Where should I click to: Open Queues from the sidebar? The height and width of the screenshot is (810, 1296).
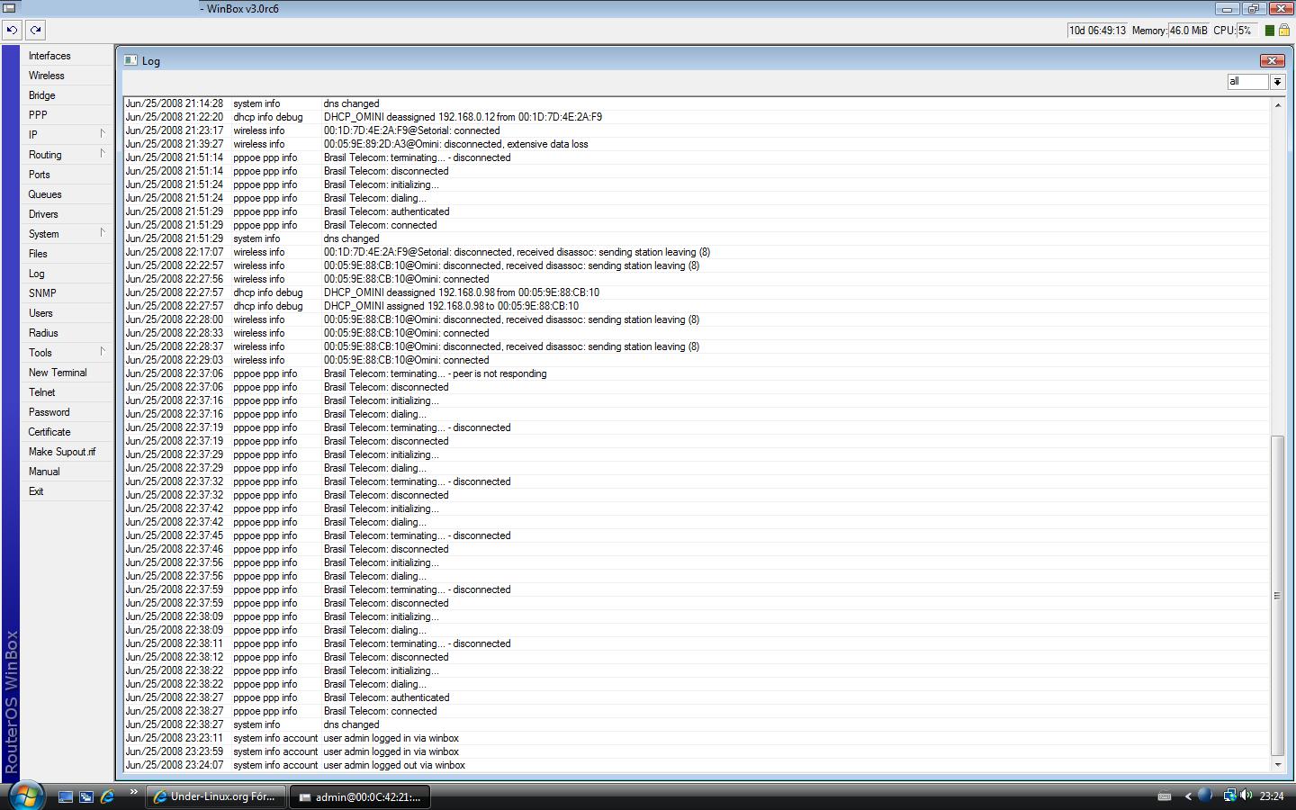coord(67,194)
